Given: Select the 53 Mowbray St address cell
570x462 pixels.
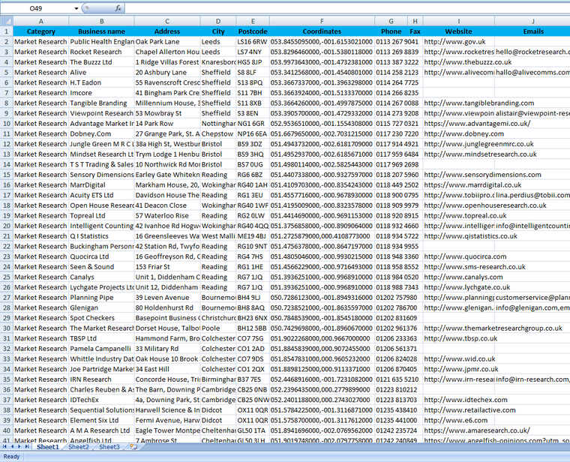Looking at the screenshot, I should tap(167, 113).
